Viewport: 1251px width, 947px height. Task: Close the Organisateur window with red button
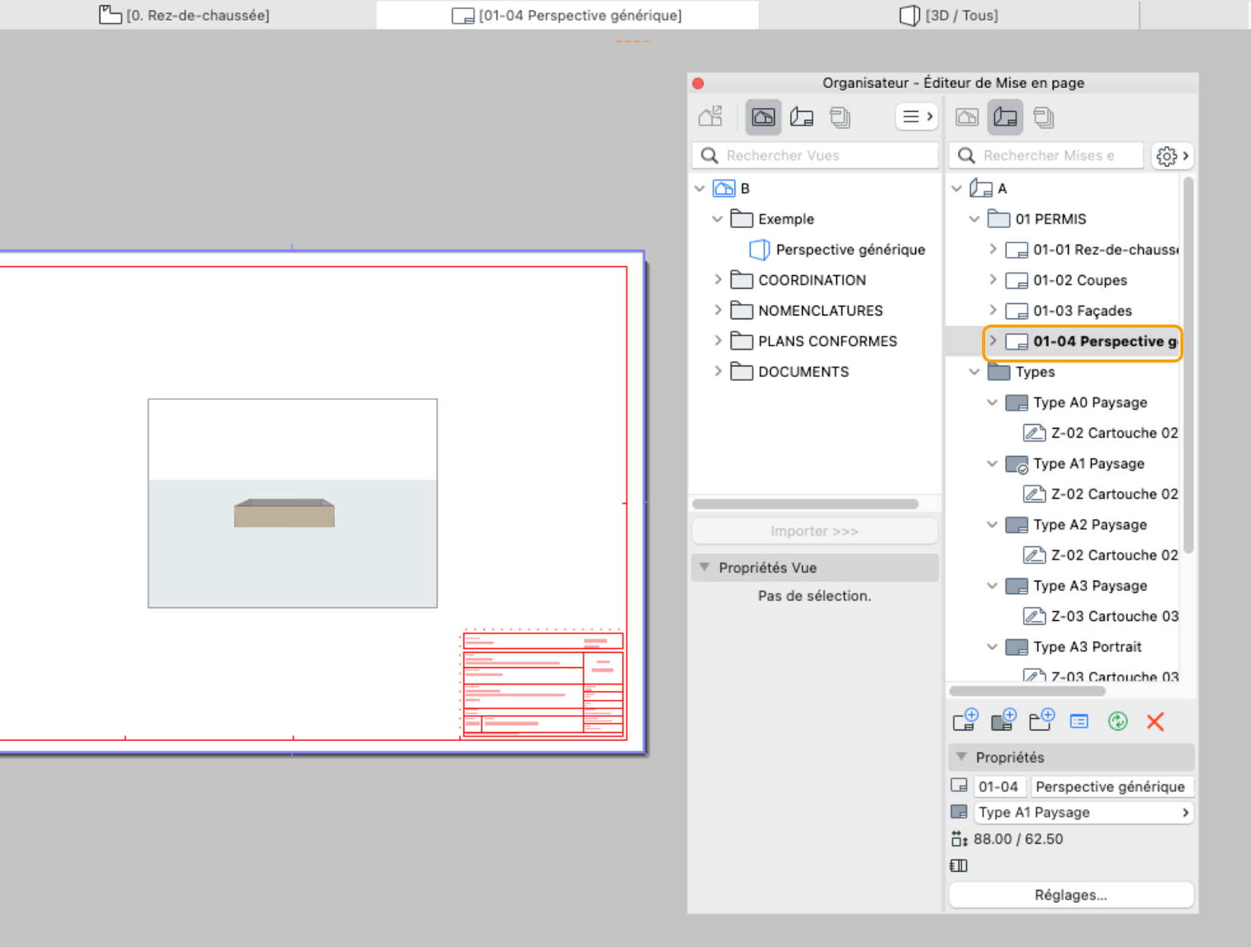point(698,83)
